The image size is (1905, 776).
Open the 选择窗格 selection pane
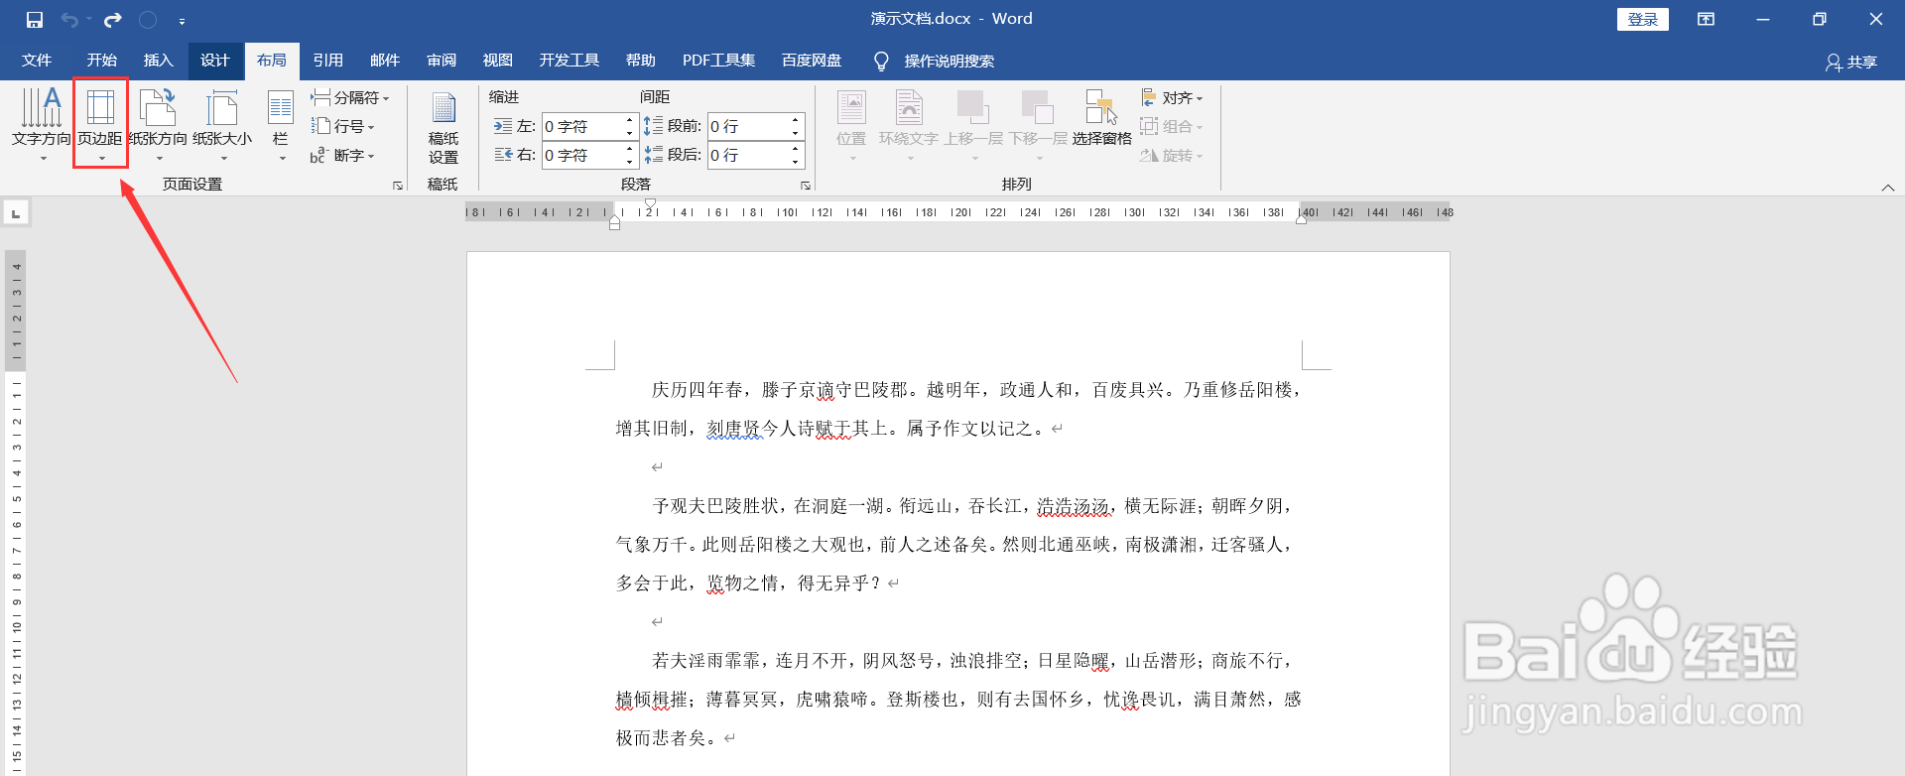click(1101, 119)
